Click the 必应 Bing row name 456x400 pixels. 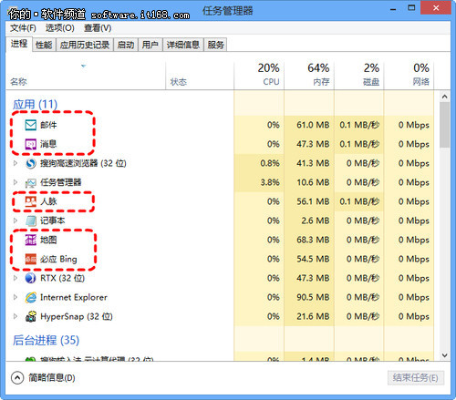58,259
